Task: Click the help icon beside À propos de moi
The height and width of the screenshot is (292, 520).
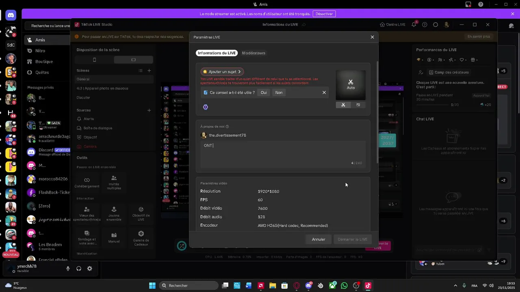Action: 227,127
